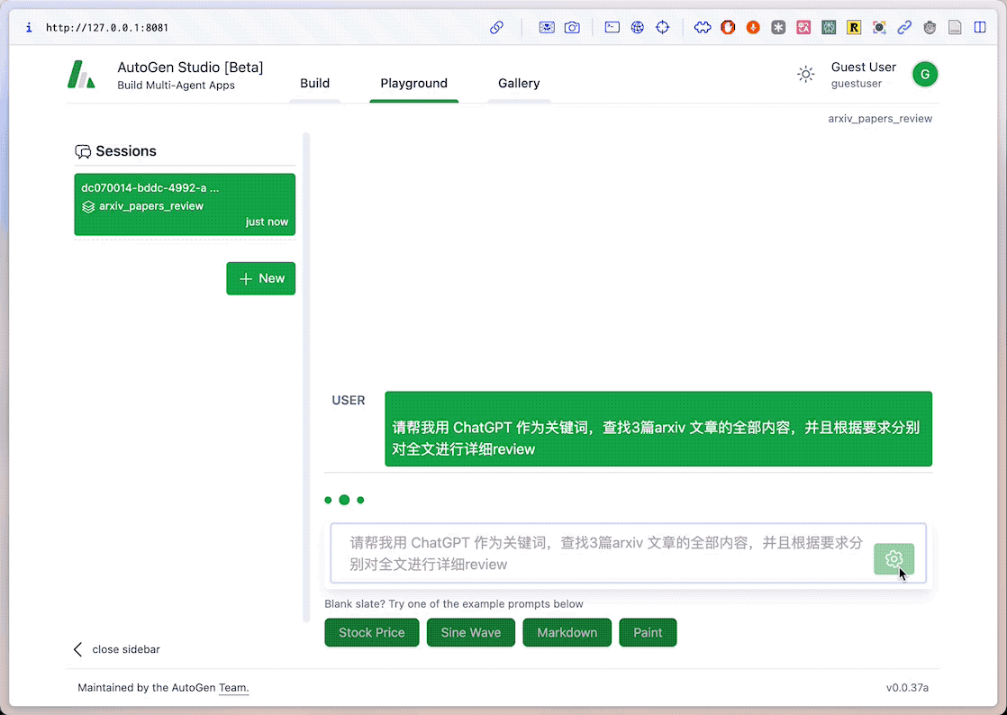Click the globe icon in the top toolbar
Image resolution: width=1007 pixels, height=715 pixels.
click(x=638, y=28)
